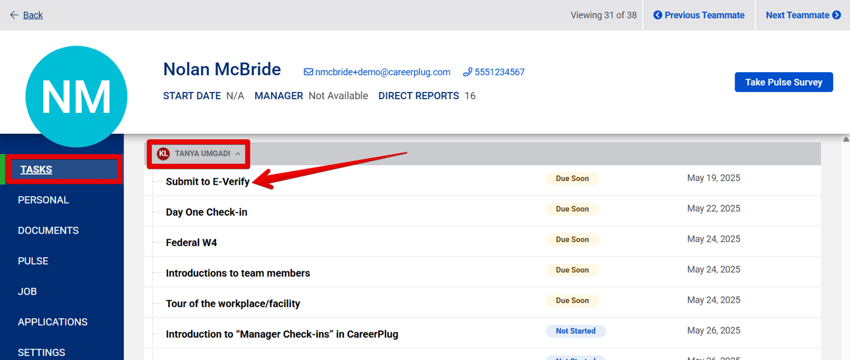This screenshot has width=850, height=360.
Task: Open the Submit to E-Verify task
Action: pyautogui.click(x=207, y=181)
